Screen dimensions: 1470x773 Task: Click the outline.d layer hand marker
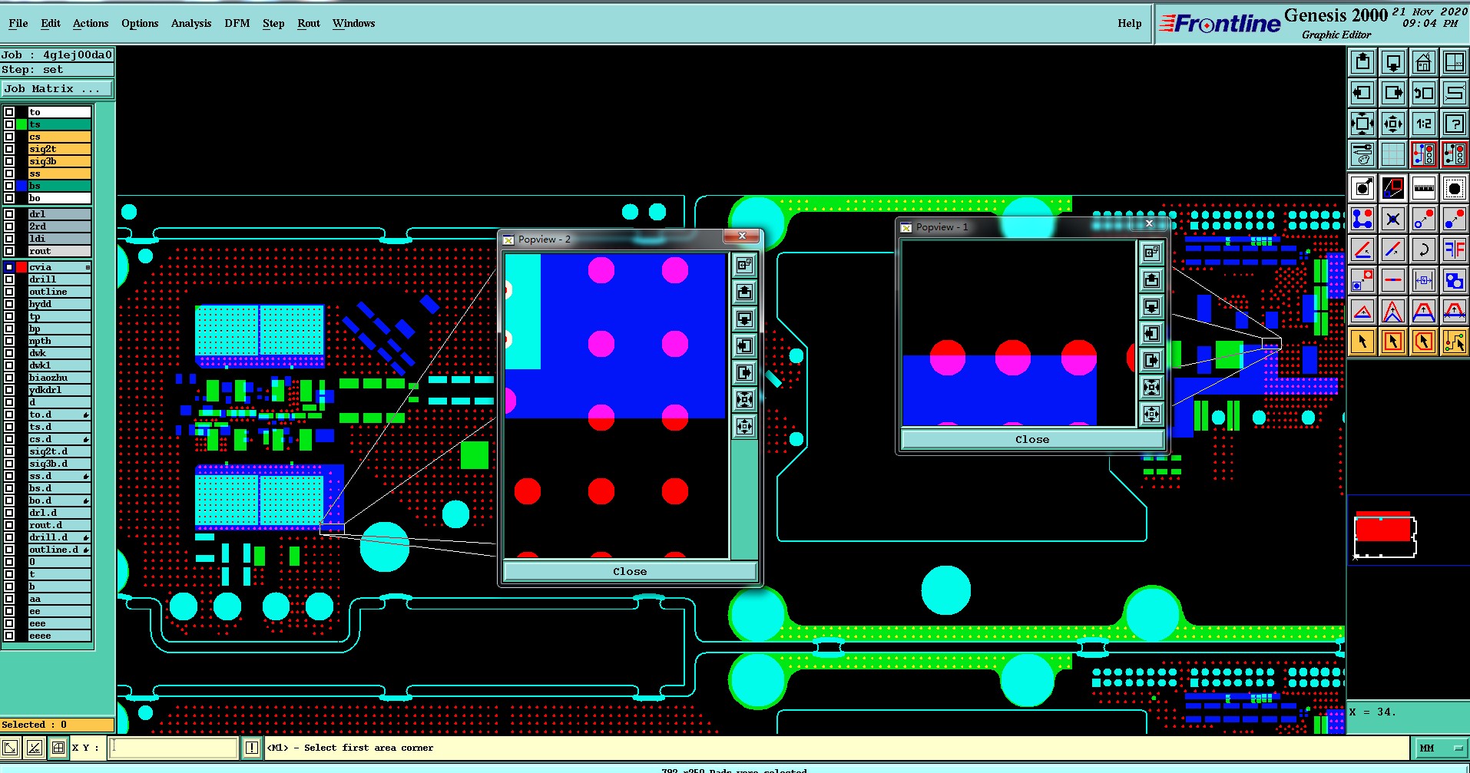coord(86,550)
